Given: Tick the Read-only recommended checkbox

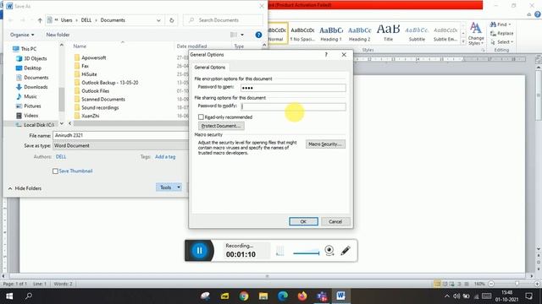Looking at the screenshot, I should [201, 117].
